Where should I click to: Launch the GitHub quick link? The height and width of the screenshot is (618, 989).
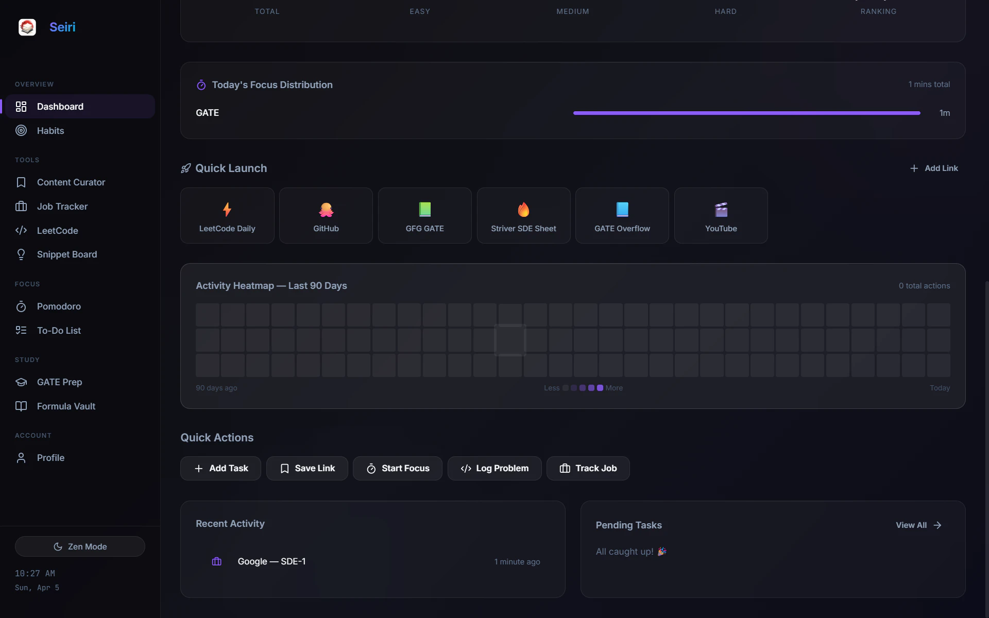326,215
